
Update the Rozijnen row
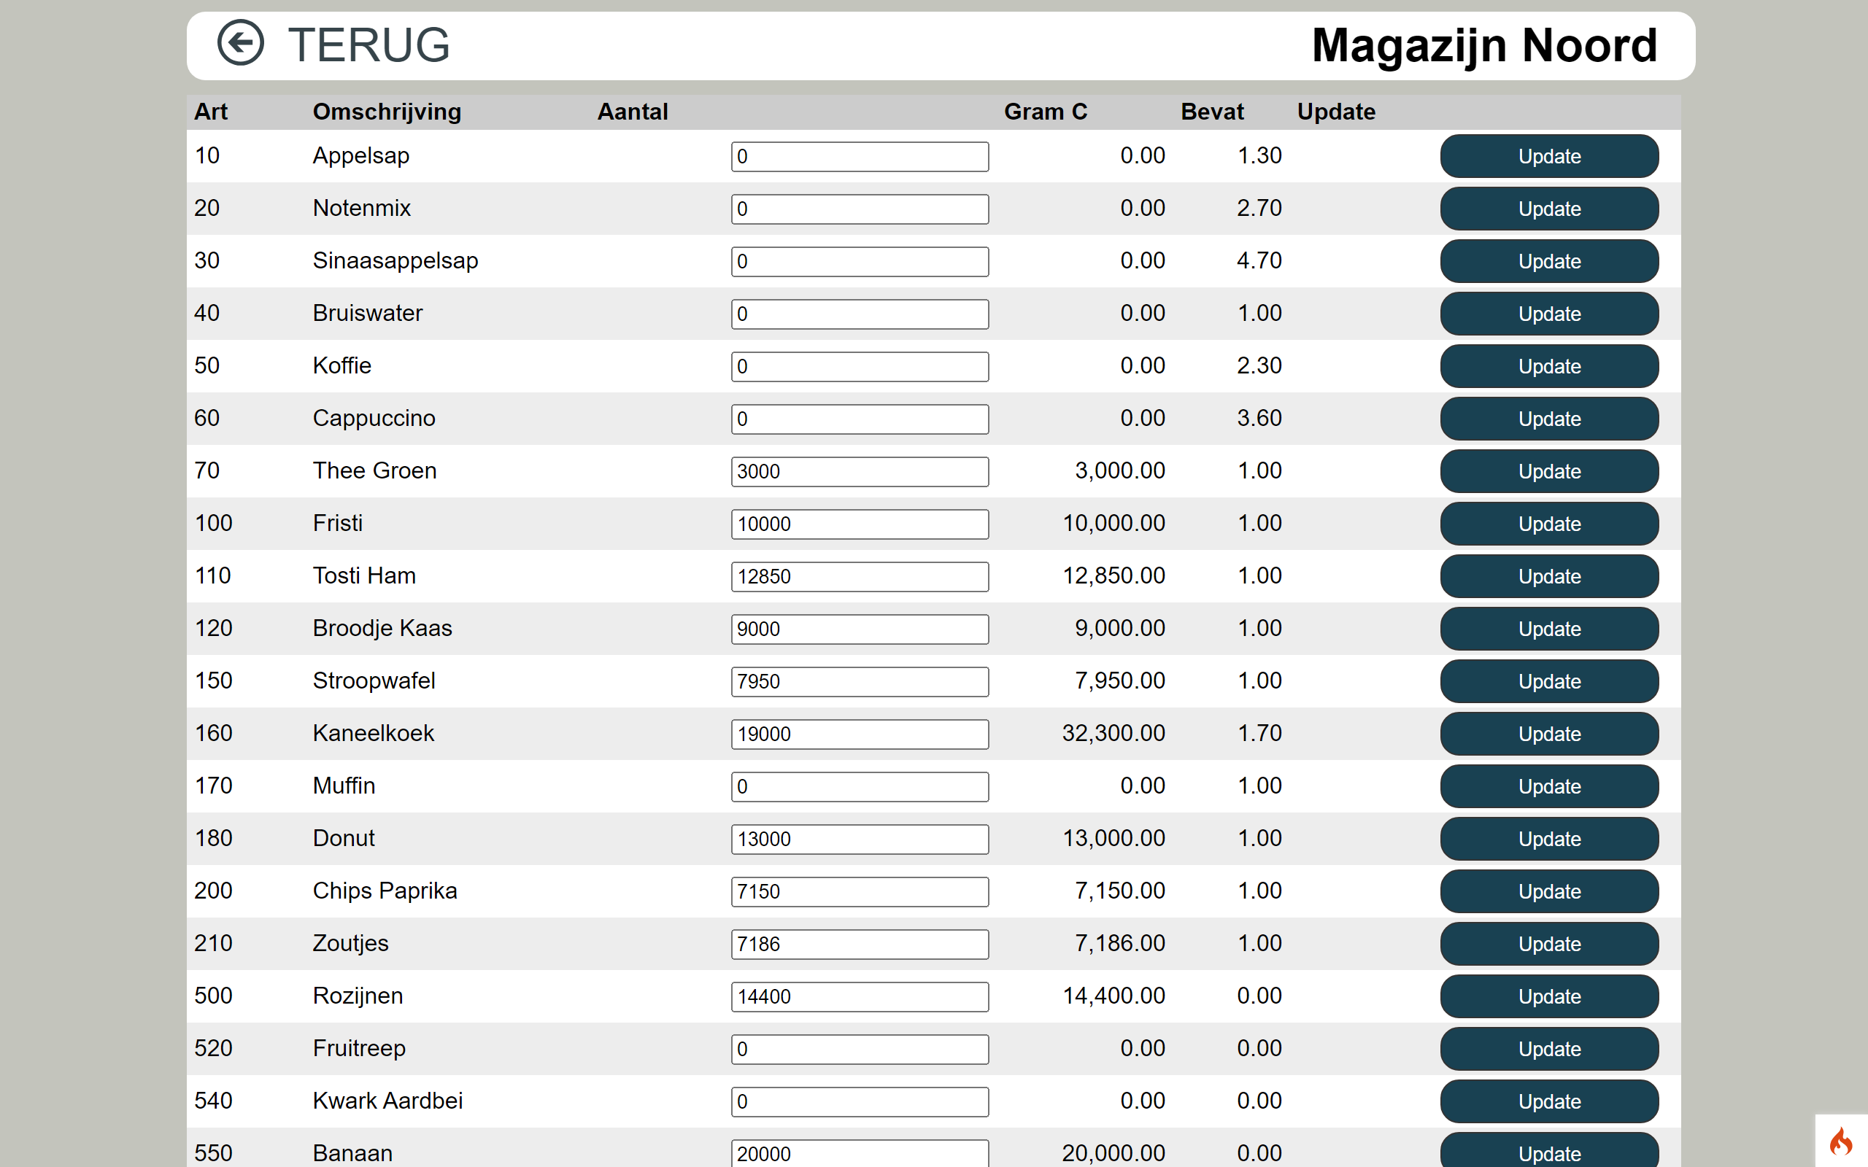point(1549,996)
